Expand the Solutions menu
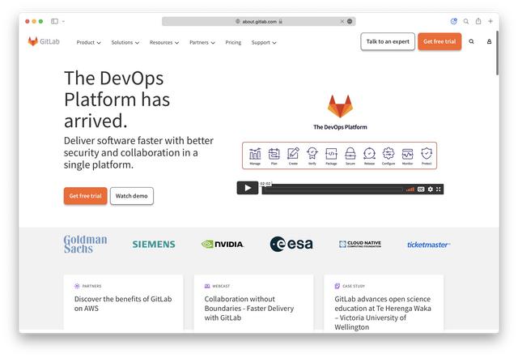The height and width of the screenshot is (358, 518). (x=125, y=42)
